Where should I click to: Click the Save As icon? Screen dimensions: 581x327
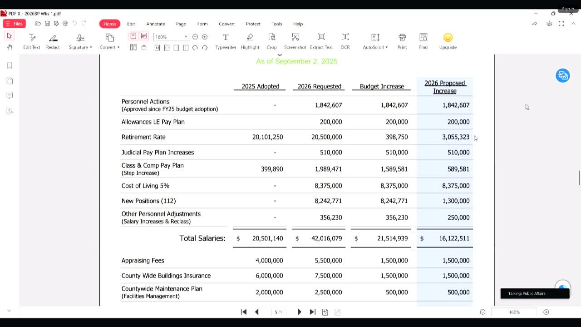[x=56, y=24]
